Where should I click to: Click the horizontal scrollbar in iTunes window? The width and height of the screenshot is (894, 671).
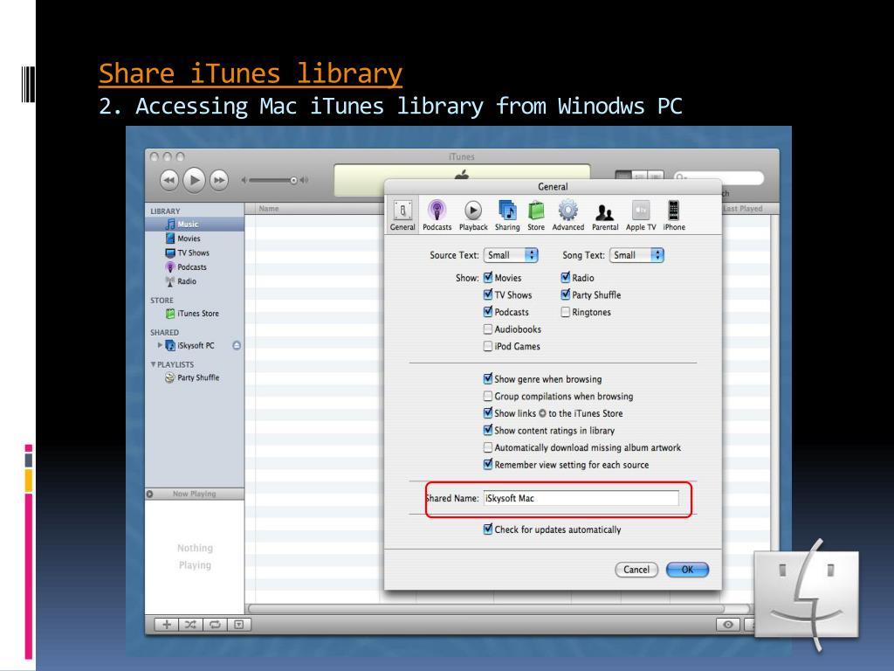pyautogui.click(x=485, y=609)
